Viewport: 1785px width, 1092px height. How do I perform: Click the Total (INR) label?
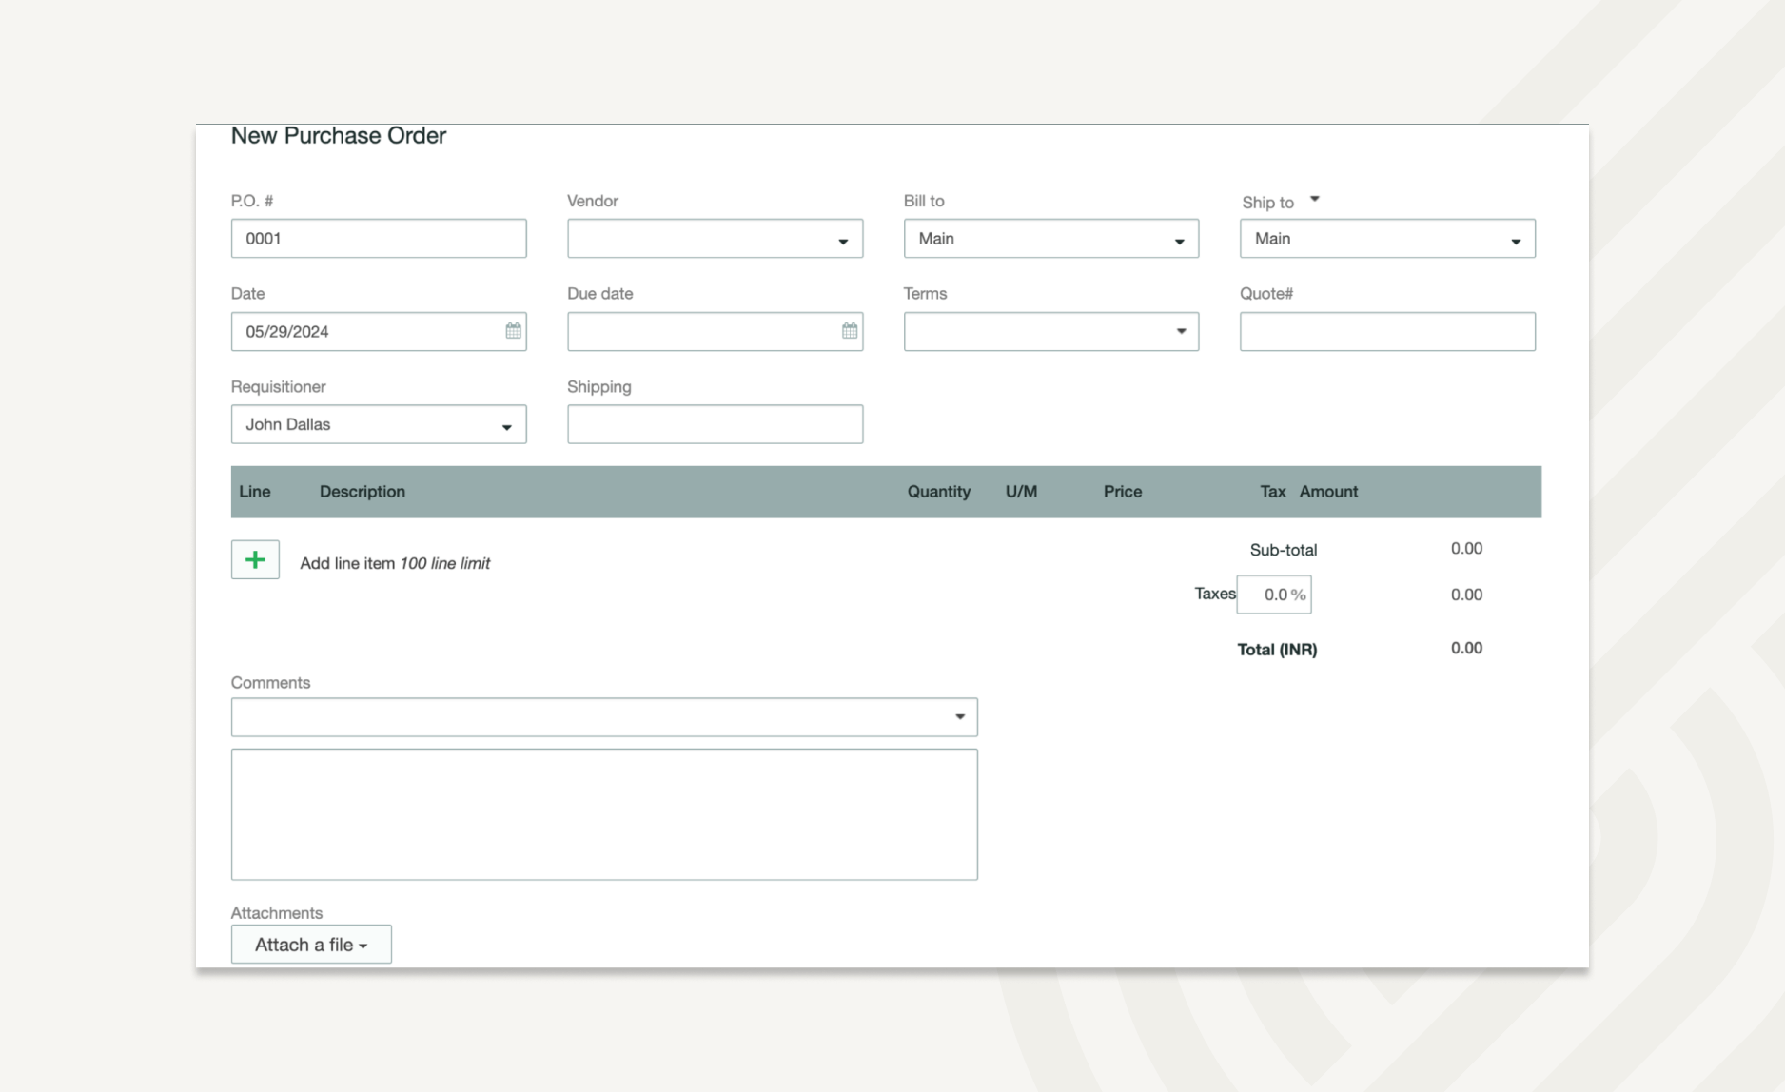[x=1277, y=650]
